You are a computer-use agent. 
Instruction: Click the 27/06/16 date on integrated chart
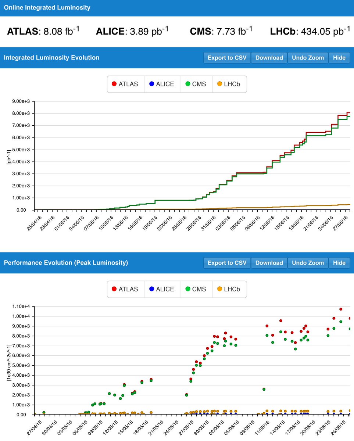coord(340,223)
